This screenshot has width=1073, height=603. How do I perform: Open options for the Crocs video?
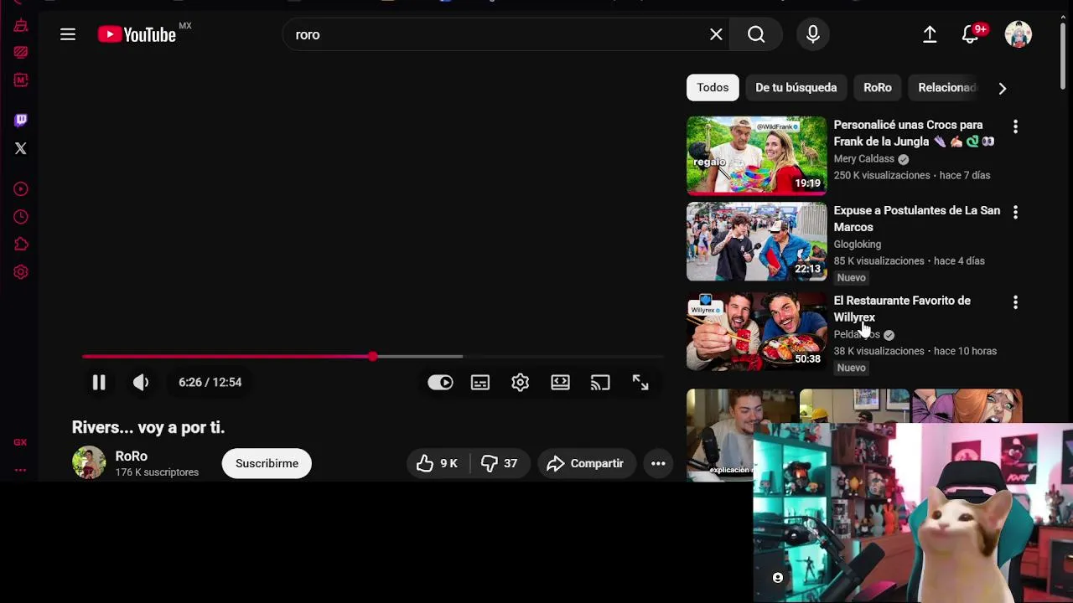tap(1015, 126)
